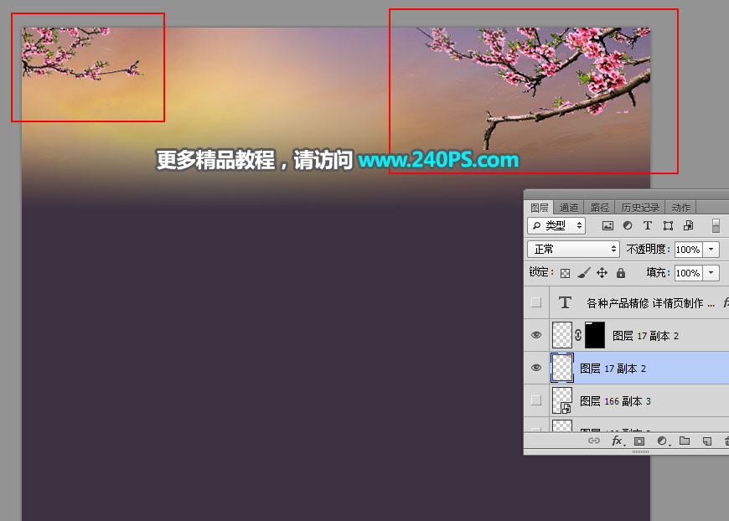Click the 不透明度 opacity label
Image resolution: width=729 pixels, height=521 pixels.
[647, 249]
